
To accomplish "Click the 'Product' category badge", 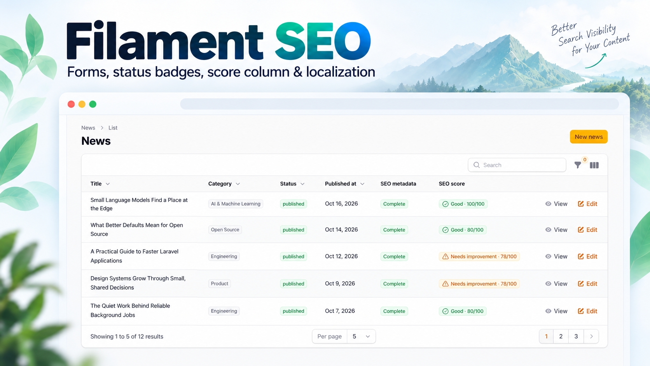I will coord(220,284).
